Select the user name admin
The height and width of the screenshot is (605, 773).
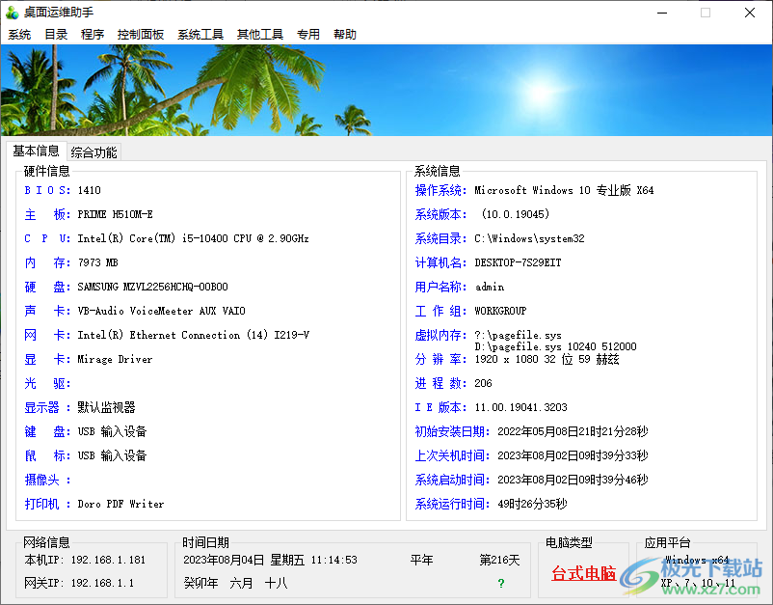coord(490,287)
